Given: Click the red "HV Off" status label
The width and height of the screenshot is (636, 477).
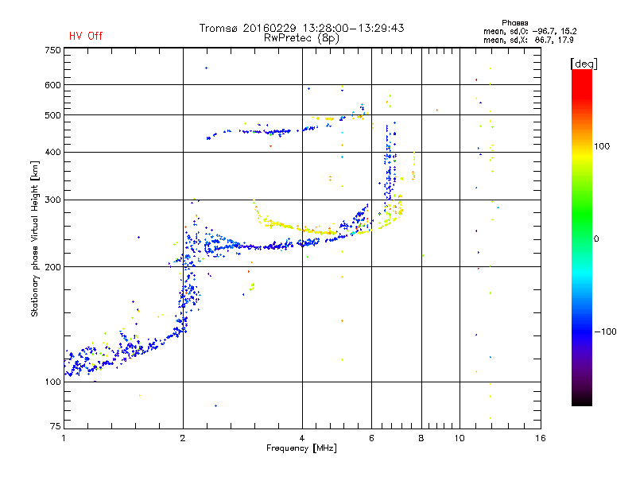Looking at the screenshot, I should click(86, 36).
